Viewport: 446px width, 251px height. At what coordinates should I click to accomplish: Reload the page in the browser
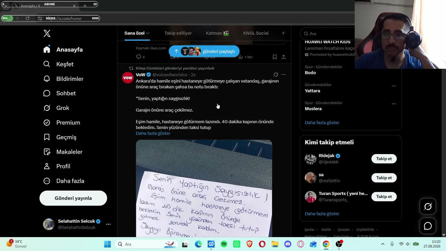28,18
